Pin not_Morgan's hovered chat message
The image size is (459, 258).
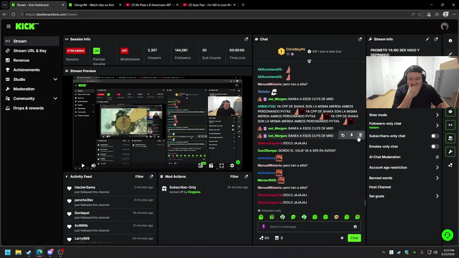click(351, 135)
